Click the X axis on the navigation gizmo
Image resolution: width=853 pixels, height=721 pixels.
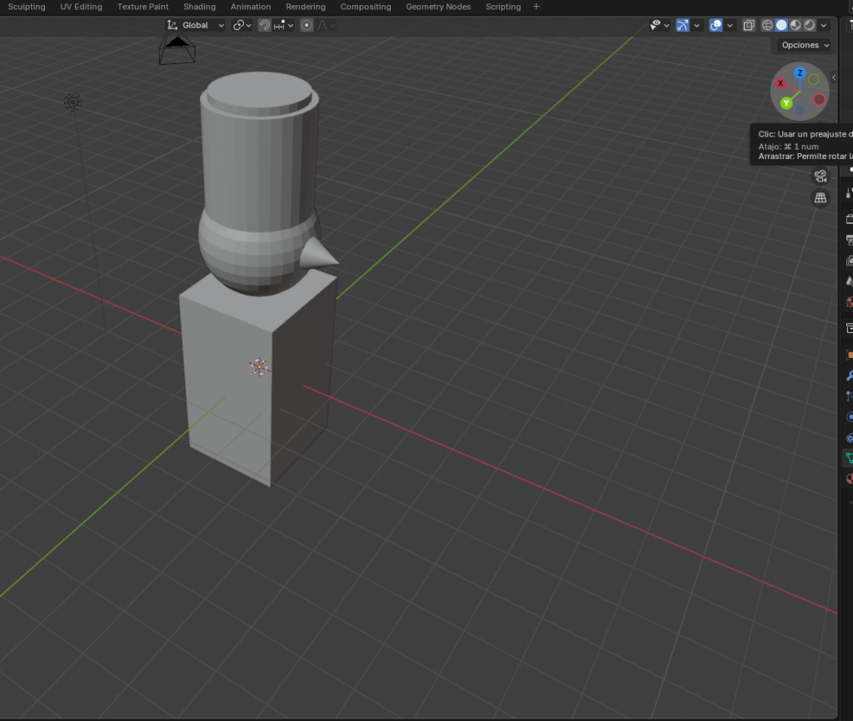coord(781,84)
